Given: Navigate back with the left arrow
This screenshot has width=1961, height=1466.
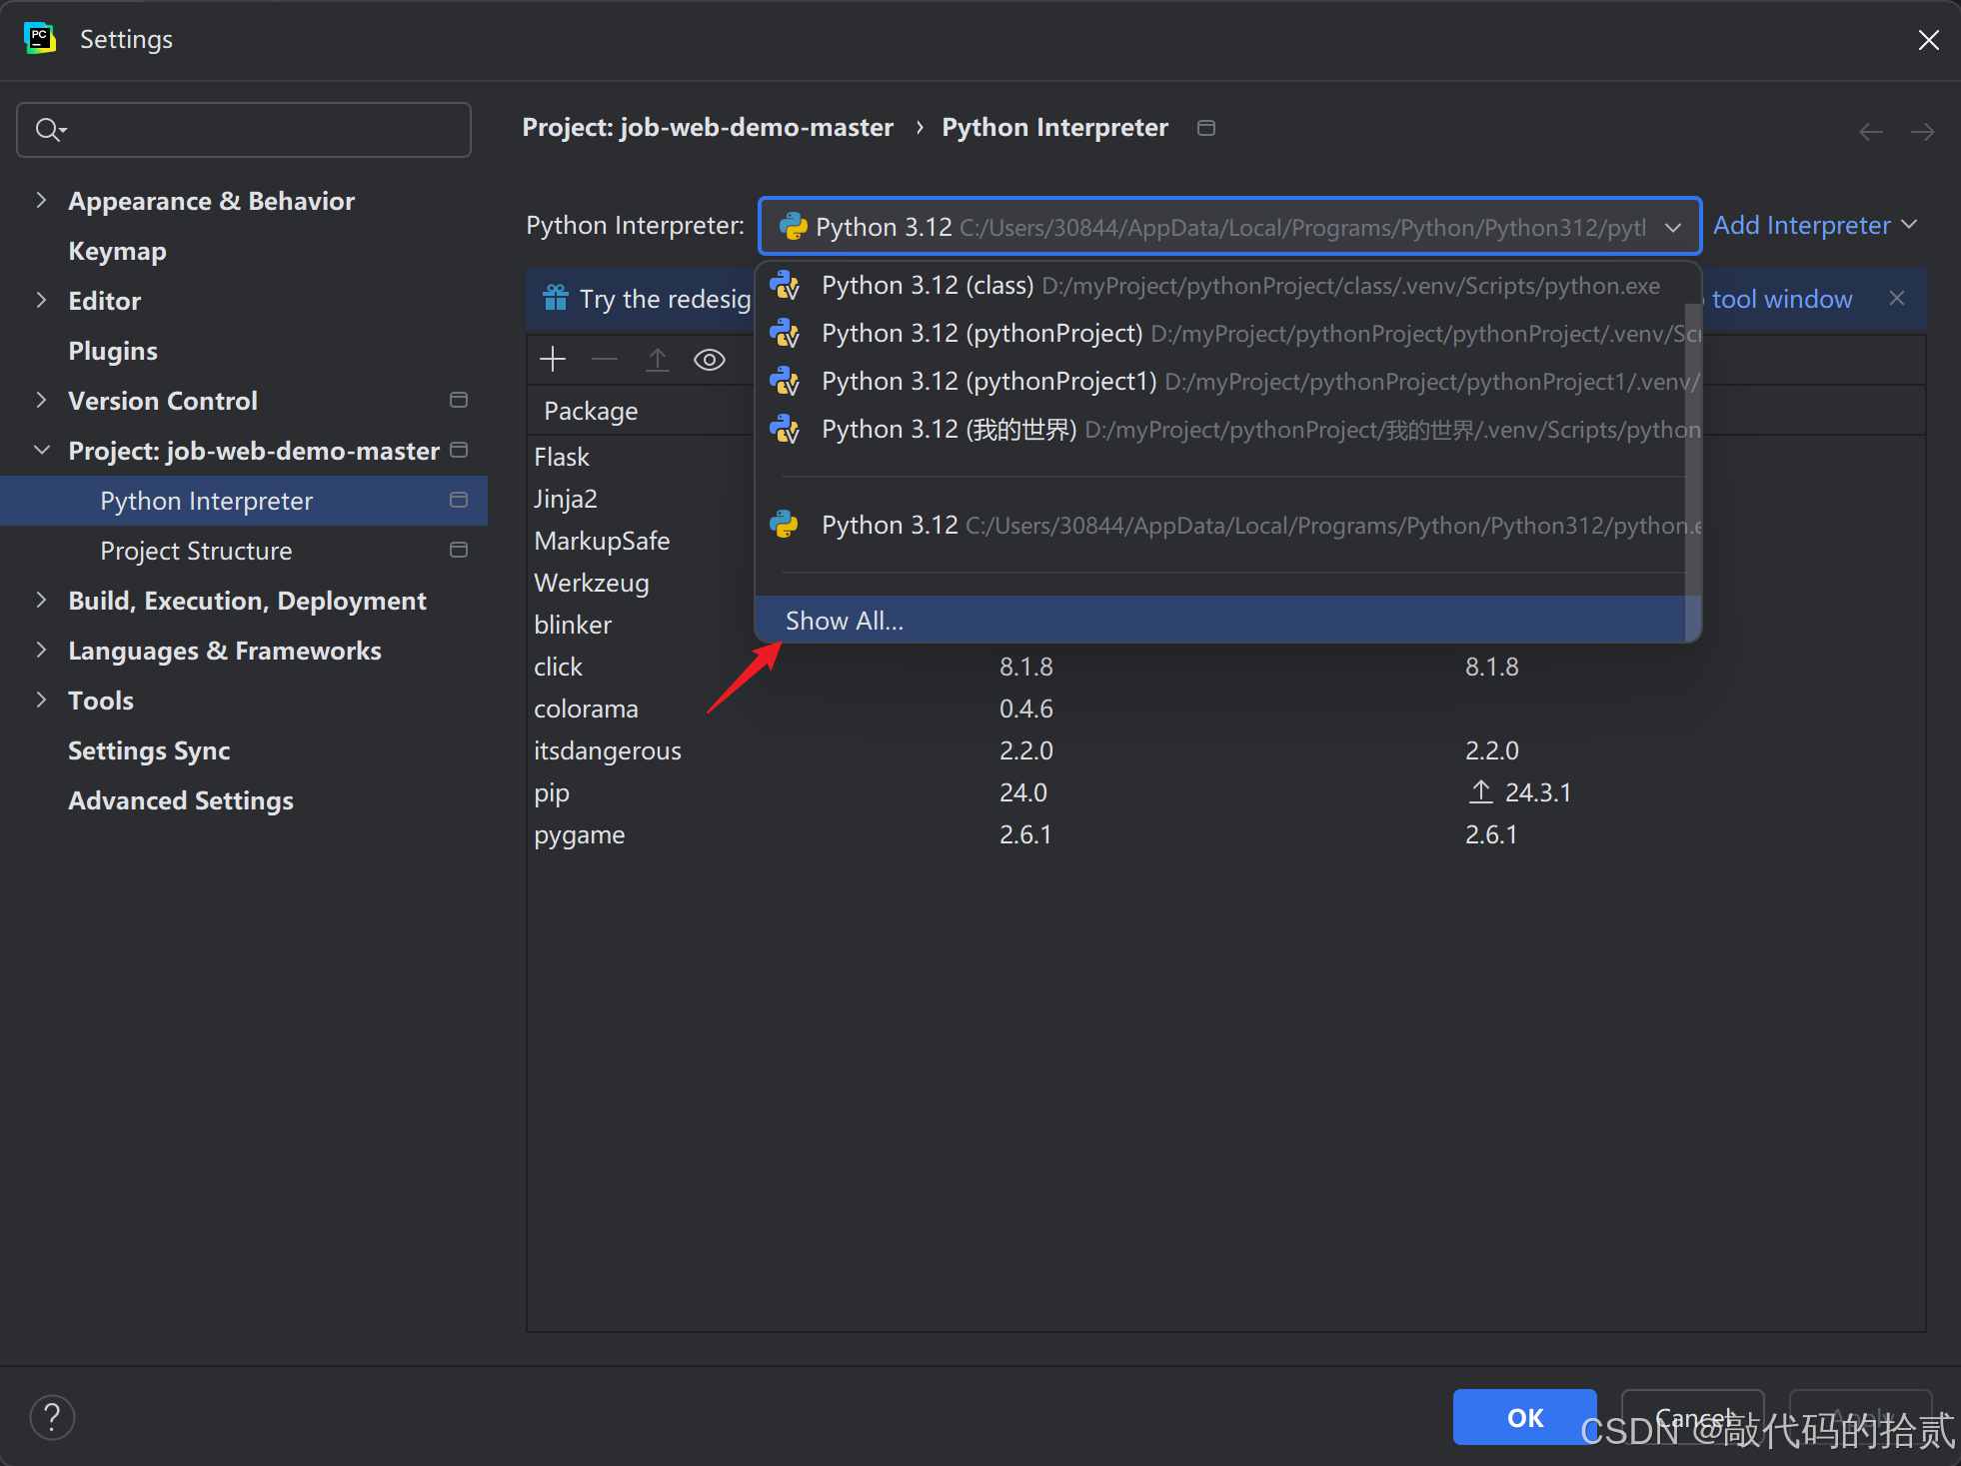Looking at the screenshot, I should [1870, 131].
